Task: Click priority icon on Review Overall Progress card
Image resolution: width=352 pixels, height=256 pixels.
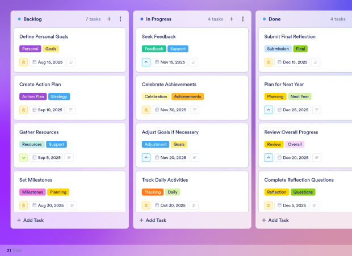Action: coord(269,158)
